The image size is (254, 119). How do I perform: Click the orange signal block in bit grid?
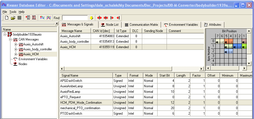pyautogui.click(x=229, y=41)
